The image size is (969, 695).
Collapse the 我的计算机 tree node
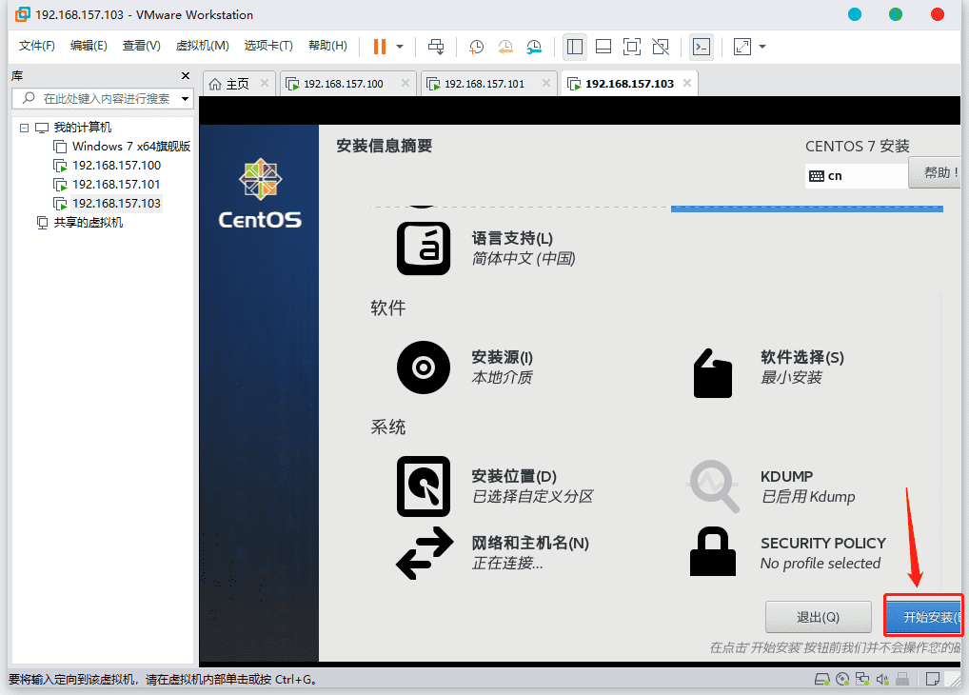click(24, 128)
